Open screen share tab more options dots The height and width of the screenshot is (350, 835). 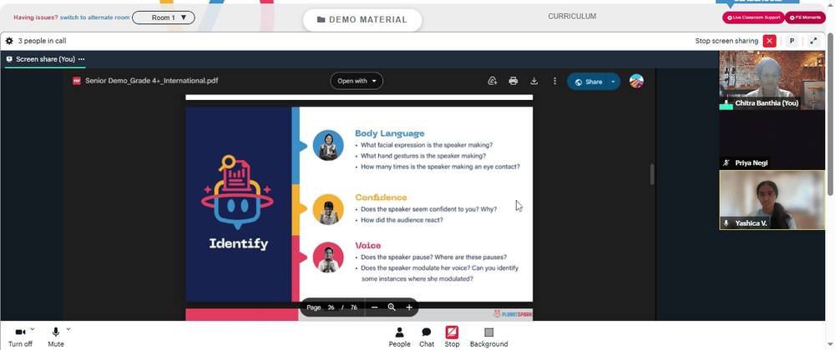(x=81, y=59)
